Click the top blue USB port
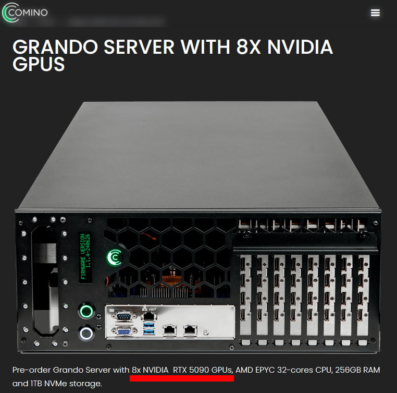The width and height of the screenshot is (397, 393). (148, 325)
